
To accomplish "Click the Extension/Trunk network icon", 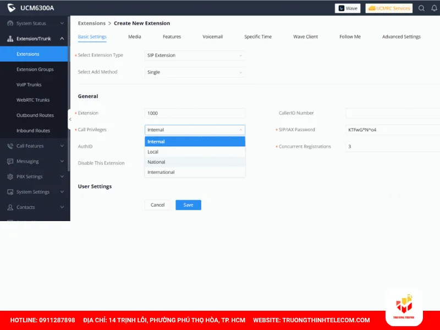I will 10,38.
